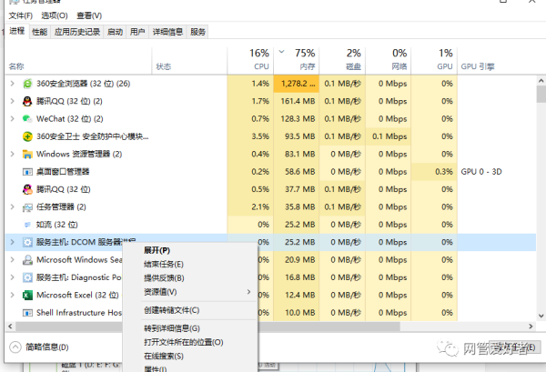The image size is (546, 372).
Task: Click the 桌面窗口管理器 icon
Action: pyautogui.click(x=27, y=172)
